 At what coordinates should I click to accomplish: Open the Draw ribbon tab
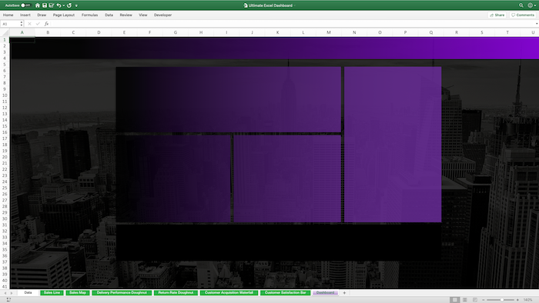coord(42,15)
